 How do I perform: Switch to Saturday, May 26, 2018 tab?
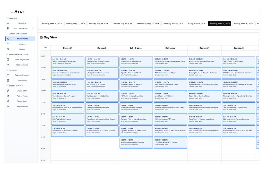pyautogui.click(x=52, y=24)
